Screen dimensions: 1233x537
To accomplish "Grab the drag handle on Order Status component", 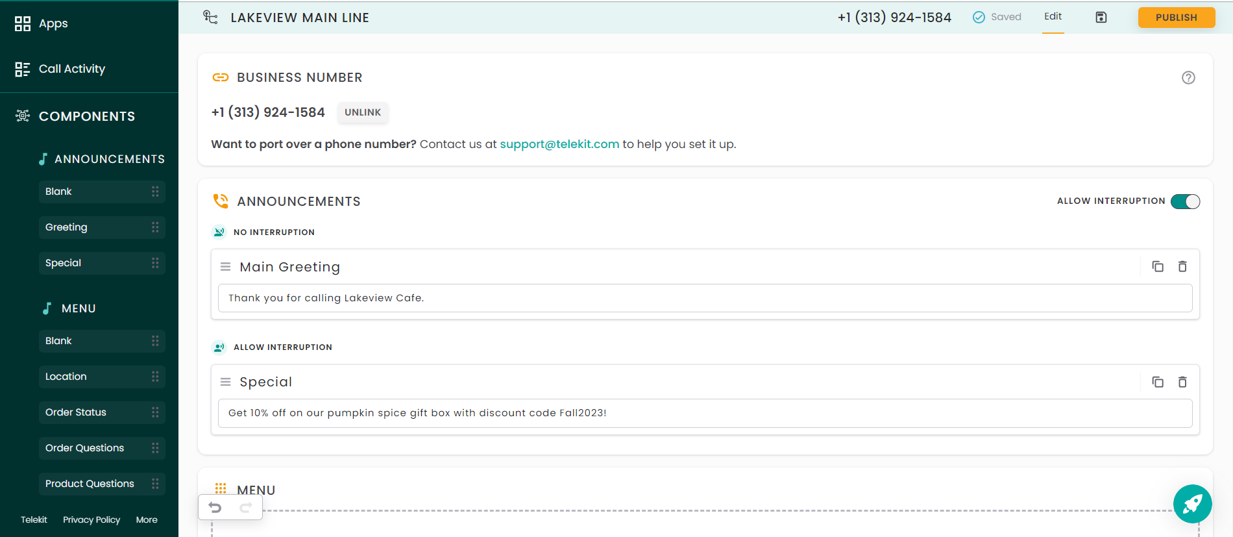I will [155, 412].
